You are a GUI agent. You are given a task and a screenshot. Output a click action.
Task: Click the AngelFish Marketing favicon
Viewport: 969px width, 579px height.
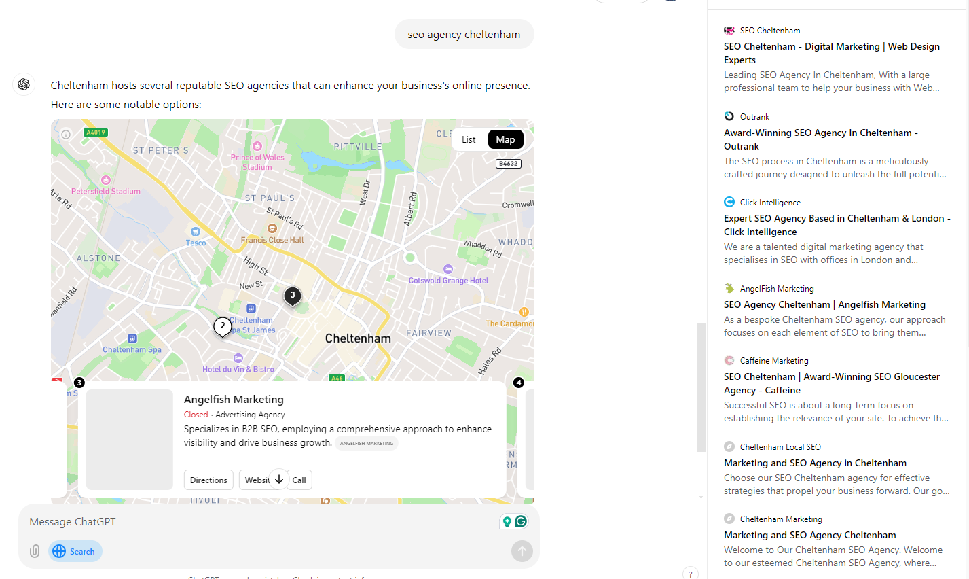(729, 288)
